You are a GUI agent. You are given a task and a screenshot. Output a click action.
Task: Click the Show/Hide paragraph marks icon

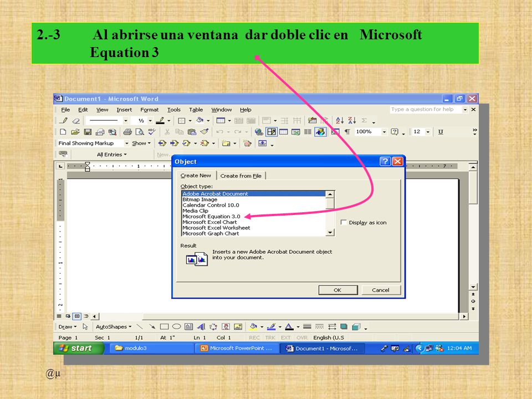[347, 132]
